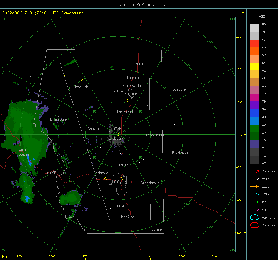The image size is (278, 260).
Task: Click the white asterisk east of RedDeer
Action: [147, 106]
